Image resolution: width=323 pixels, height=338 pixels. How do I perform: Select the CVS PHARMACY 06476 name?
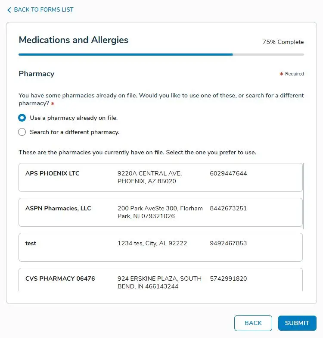click(x=60, y=279)
